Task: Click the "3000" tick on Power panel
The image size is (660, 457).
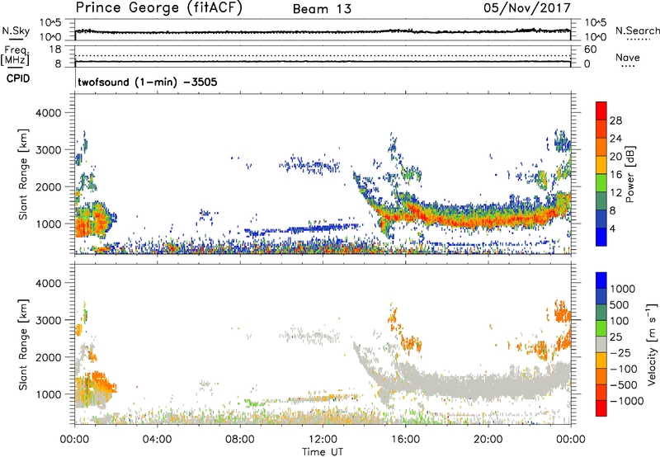Action: click(x=49, y=150)
